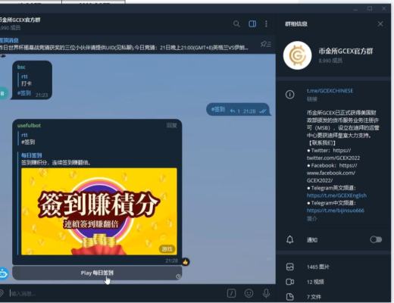Maximize the Telegram window
394x303 pixels.
[x=370, y=9]
